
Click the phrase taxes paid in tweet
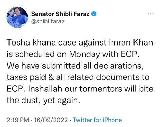[x=26, y=77]
